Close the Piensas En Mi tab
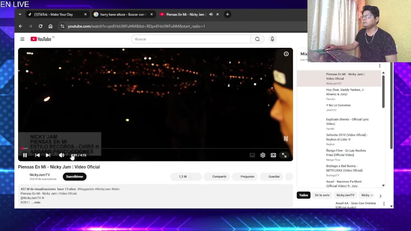 tap(217, 14)
